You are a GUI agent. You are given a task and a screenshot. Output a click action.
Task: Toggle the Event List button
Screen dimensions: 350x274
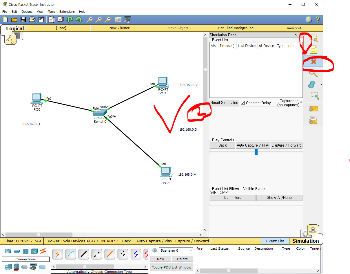click(x=275, y=241)
